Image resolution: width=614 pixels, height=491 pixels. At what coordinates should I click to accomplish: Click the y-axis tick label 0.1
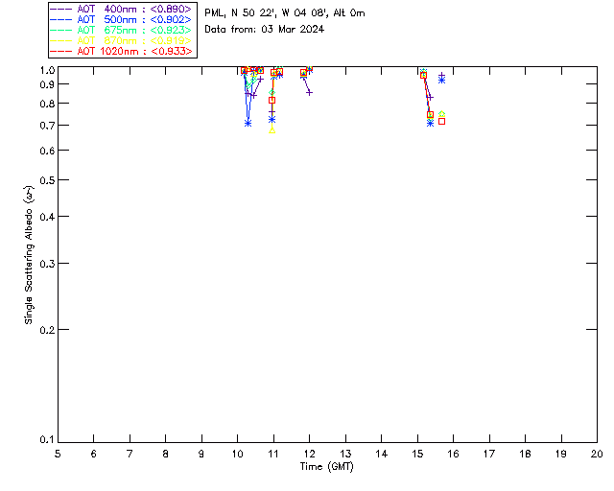point(47,440)
